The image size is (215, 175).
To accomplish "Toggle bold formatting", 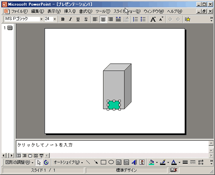I will (x=63, y=19).
